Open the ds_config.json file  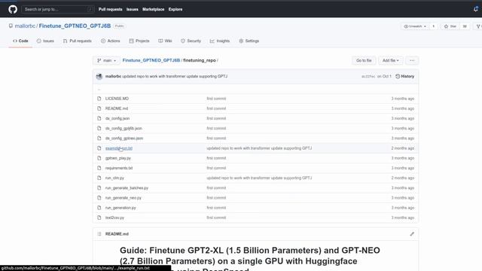117,118
